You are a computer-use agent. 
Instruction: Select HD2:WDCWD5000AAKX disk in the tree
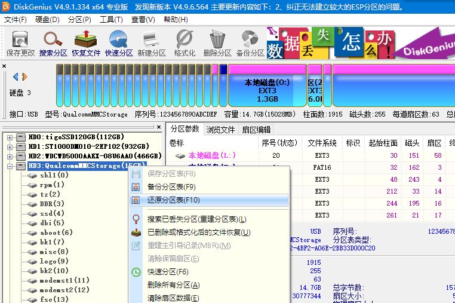click(x=94, y=157)
